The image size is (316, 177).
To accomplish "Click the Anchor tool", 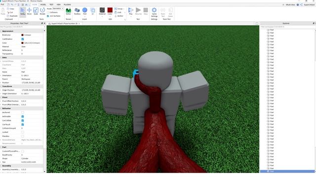I will tap(118, 16).
